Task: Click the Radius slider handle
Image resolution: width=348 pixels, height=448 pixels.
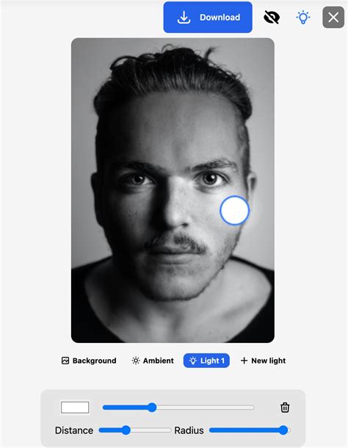Action: click(x=283, y=430)
